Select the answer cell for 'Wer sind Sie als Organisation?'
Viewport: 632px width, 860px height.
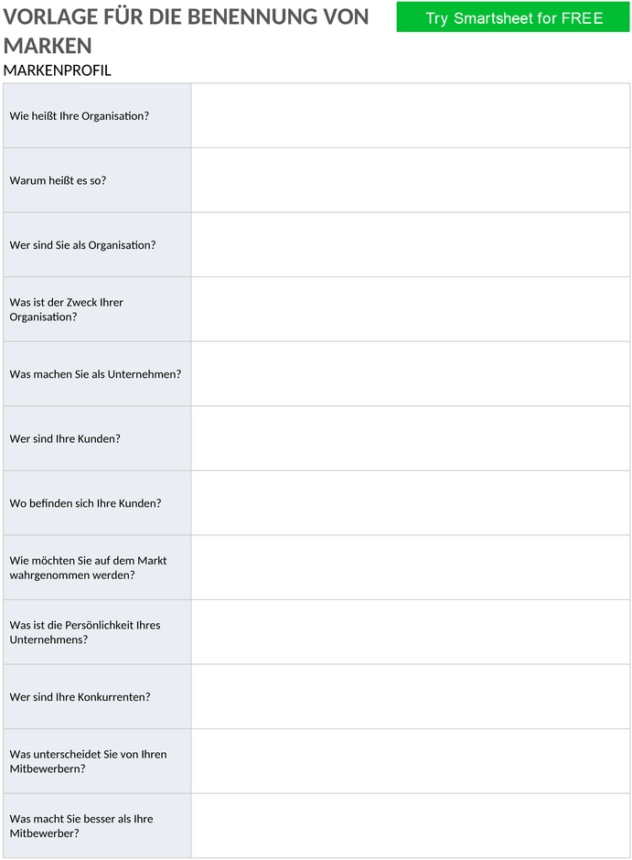[x=410, y=244]
